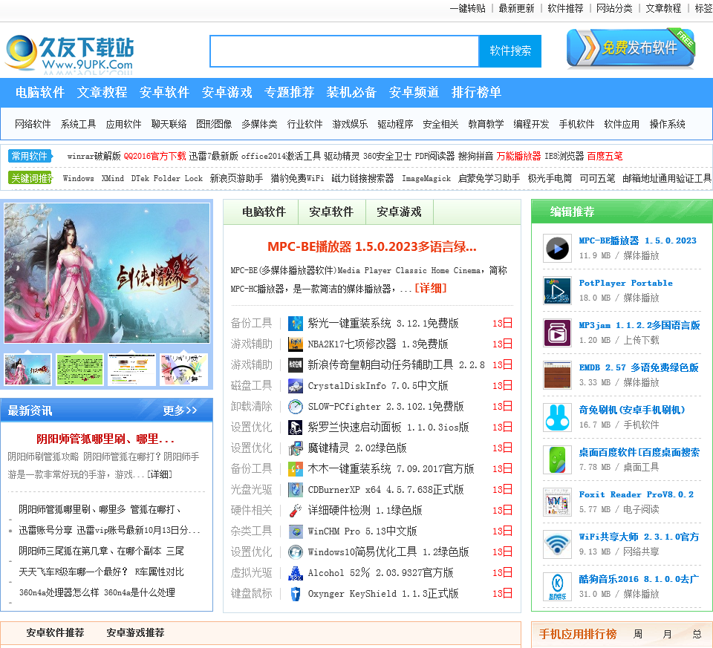Open 更多>> in 最新资讯 panel
Image resolution: width=713 pixels, height=648 pixels.
pyautogui.click(x=180, y=410)
